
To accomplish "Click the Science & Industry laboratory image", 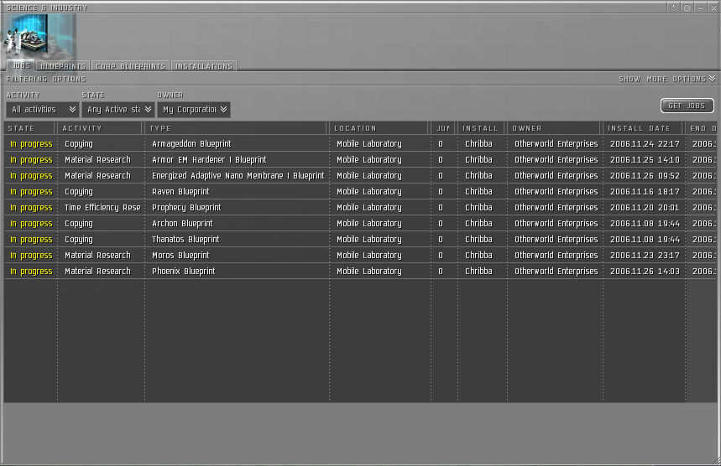I will click(x=39, y=36).
